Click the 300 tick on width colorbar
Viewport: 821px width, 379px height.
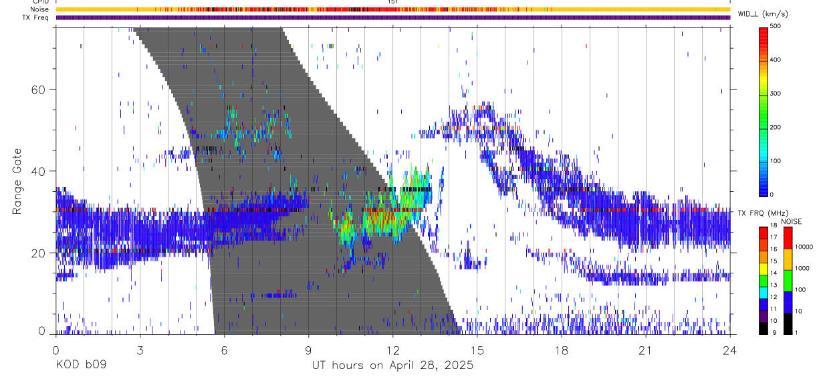(x=776, y=94)
